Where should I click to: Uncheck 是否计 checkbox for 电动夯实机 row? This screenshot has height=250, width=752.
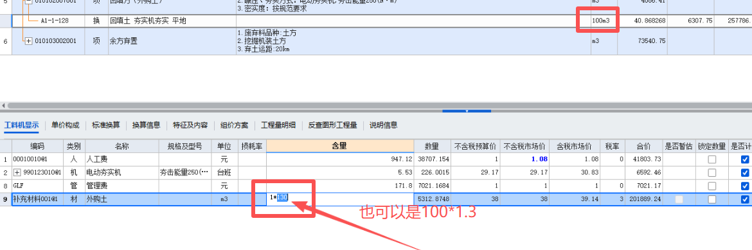click(x=745, y=172)
